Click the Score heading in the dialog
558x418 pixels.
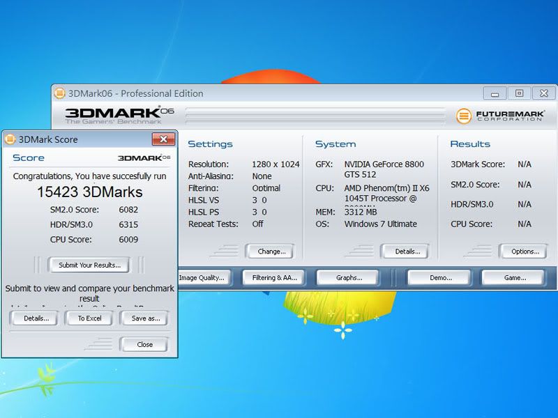click(29, 158)
